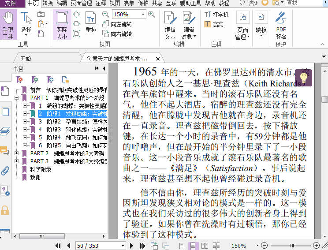
Task: Click the delete bookmark icon
Action: [19, 79]
